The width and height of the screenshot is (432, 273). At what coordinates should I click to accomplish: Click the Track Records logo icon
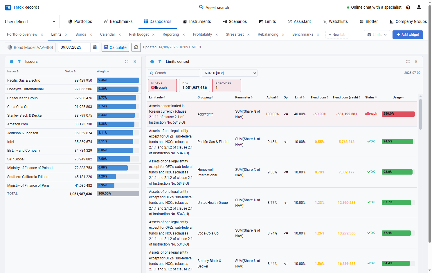tap(8, 8)
